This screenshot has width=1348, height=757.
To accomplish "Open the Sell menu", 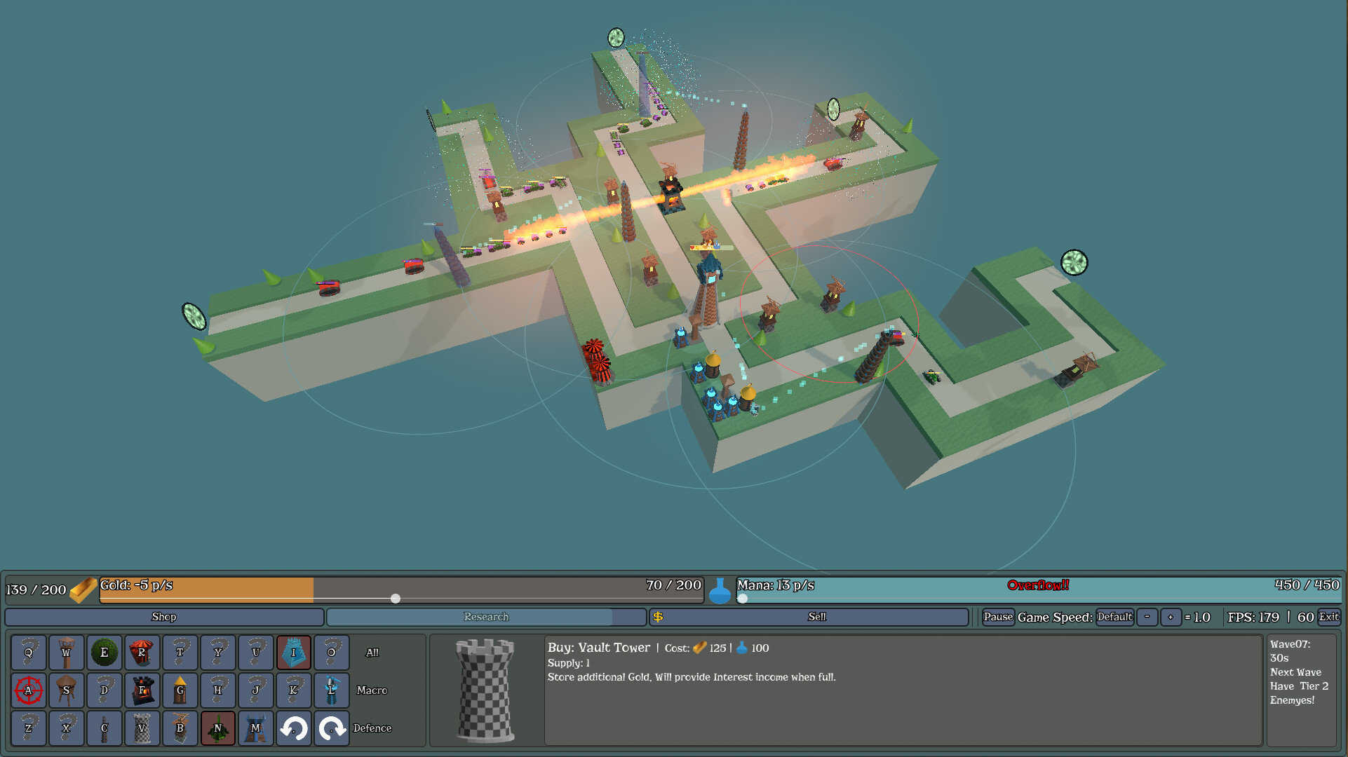I will (x=816, y=618).
